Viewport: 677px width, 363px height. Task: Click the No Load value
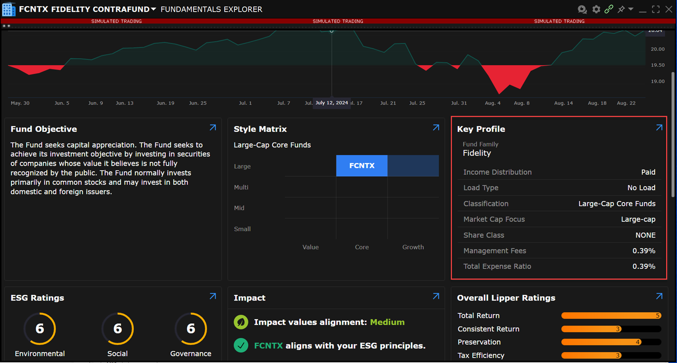(x=641, y=188)
